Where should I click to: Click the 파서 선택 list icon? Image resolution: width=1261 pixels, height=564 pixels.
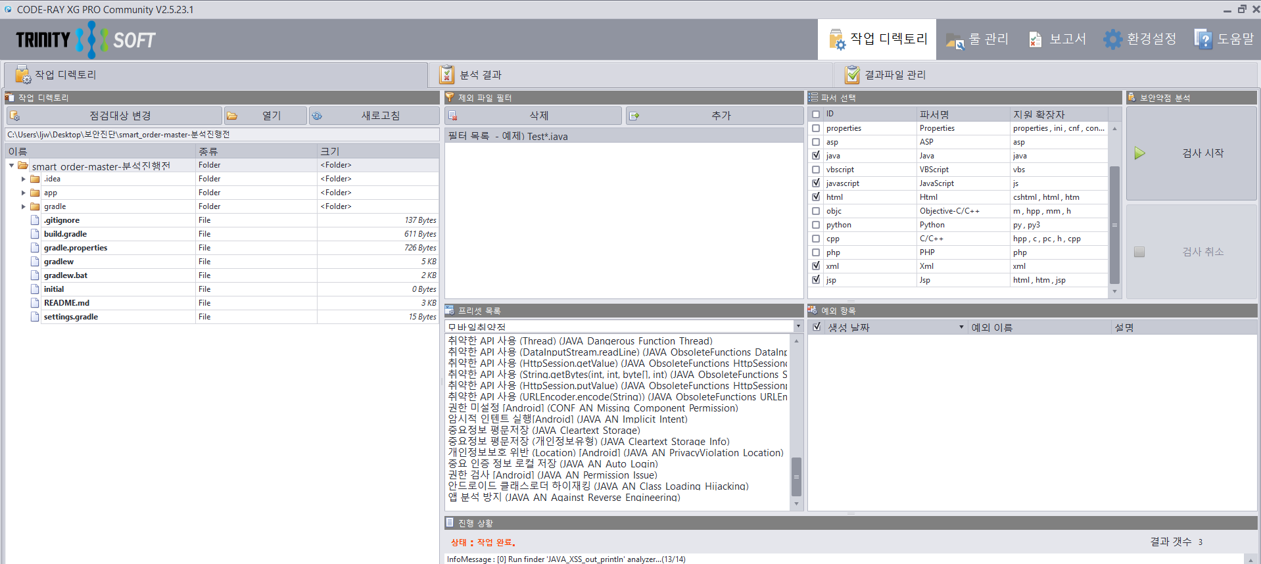(x=813, y=97)
